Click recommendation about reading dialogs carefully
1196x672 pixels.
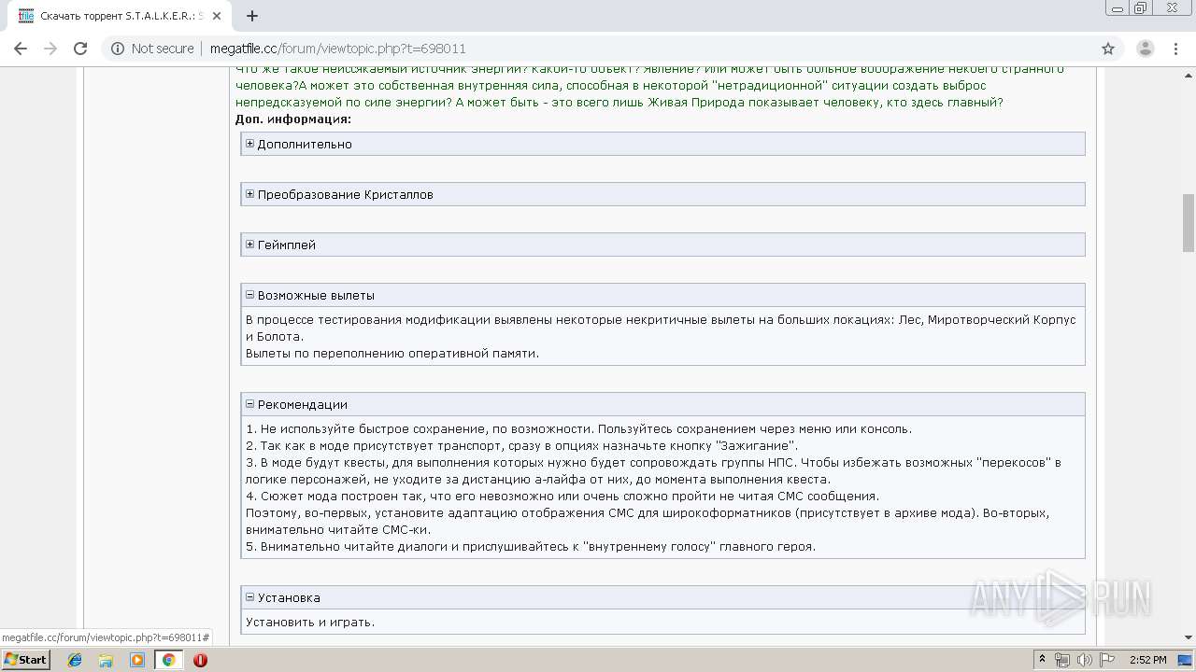[x=531, y=547]
